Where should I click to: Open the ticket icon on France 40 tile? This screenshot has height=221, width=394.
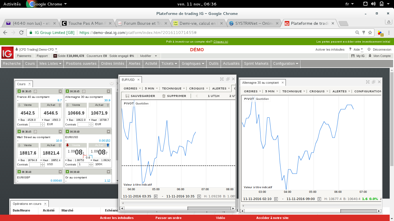[35, 92]
